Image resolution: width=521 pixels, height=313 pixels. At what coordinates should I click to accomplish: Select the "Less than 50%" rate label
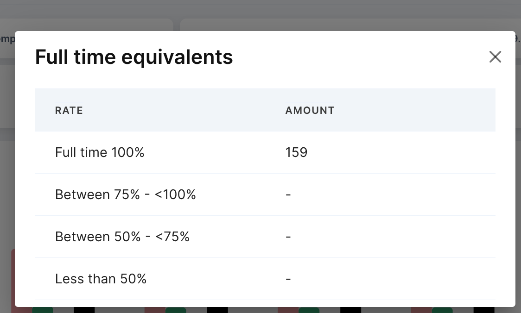tap(101, 279)
